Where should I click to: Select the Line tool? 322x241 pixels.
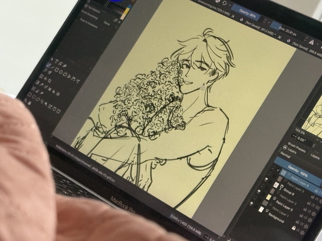53,67
